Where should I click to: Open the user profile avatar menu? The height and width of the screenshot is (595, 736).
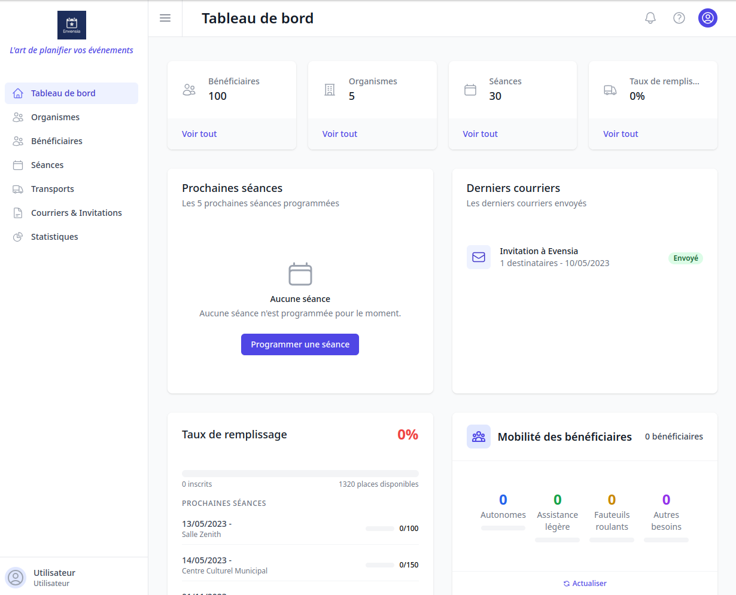tap(708, 18)
